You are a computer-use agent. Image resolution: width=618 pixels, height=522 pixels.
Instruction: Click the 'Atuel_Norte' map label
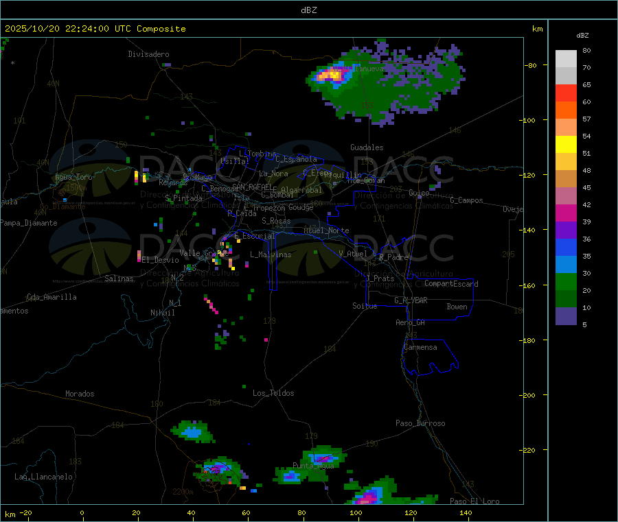point(326,230)
